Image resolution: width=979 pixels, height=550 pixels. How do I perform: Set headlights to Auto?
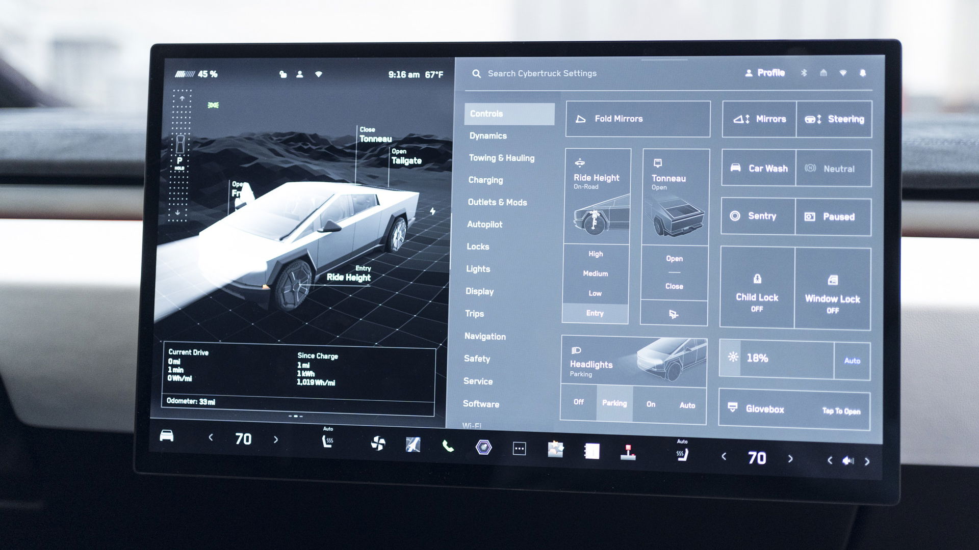coord(687,405)
